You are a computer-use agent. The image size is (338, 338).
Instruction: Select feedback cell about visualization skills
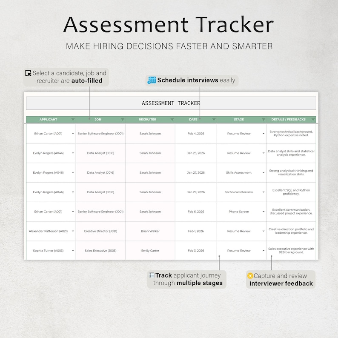tap(291, 173)
